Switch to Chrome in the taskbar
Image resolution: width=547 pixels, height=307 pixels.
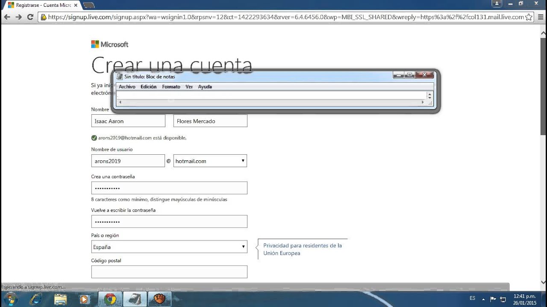[110, 298]
